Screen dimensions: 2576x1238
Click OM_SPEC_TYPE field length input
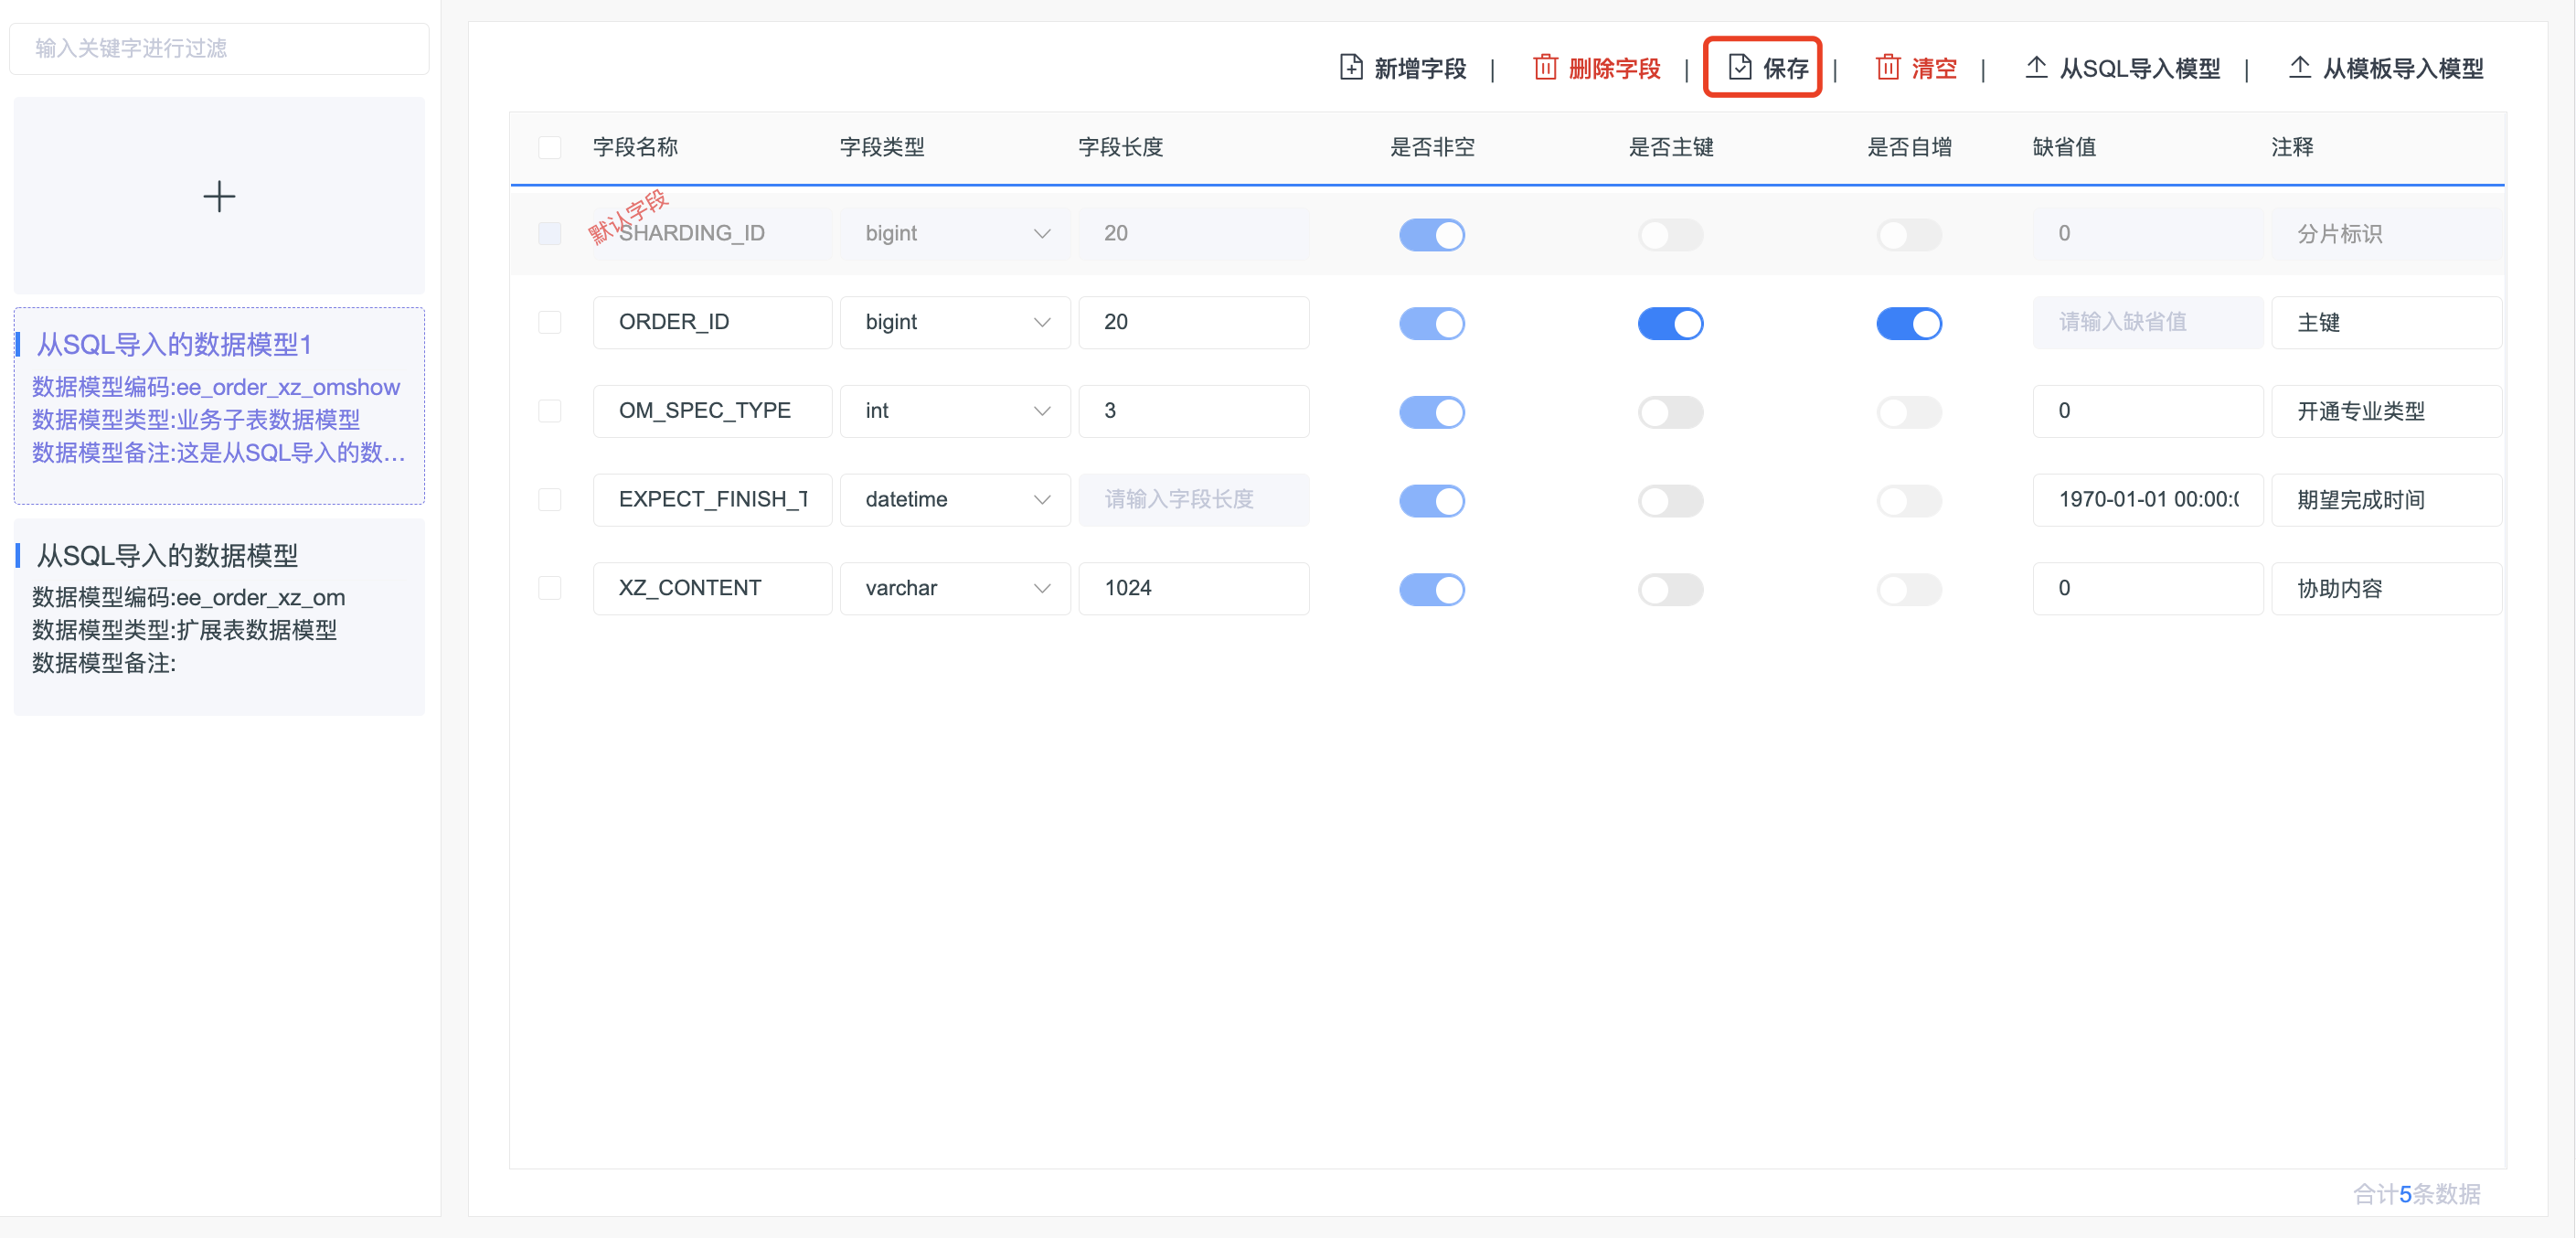click(x=1194, y=411)
